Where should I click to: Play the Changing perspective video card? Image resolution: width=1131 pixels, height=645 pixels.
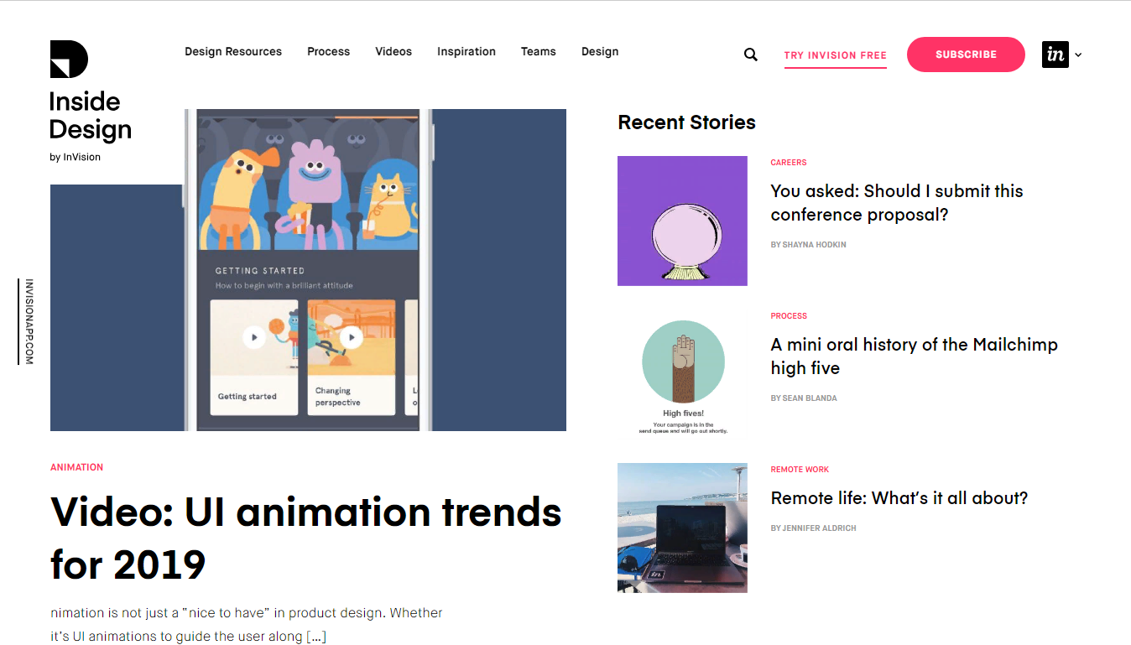tap(352, 337)
